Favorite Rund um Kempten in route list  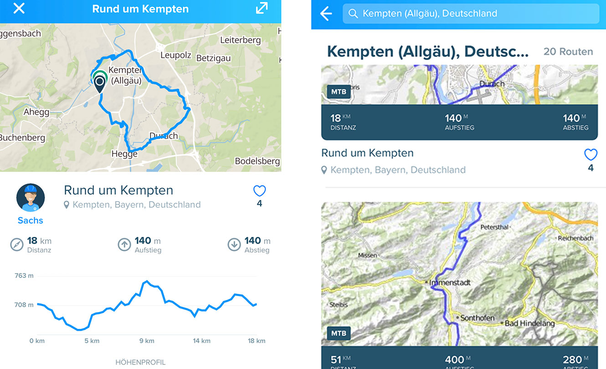[x=591, y=155]
